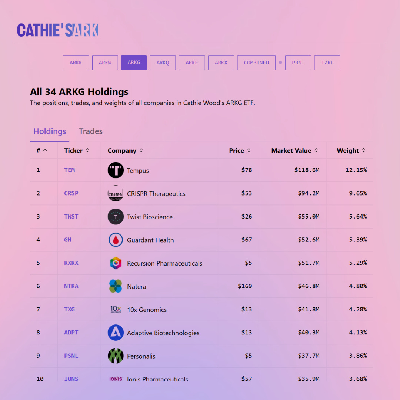This screenshot has height=400, width=400.
Task: Click the Tempus company logo
Action: click(x=116, y=170)
